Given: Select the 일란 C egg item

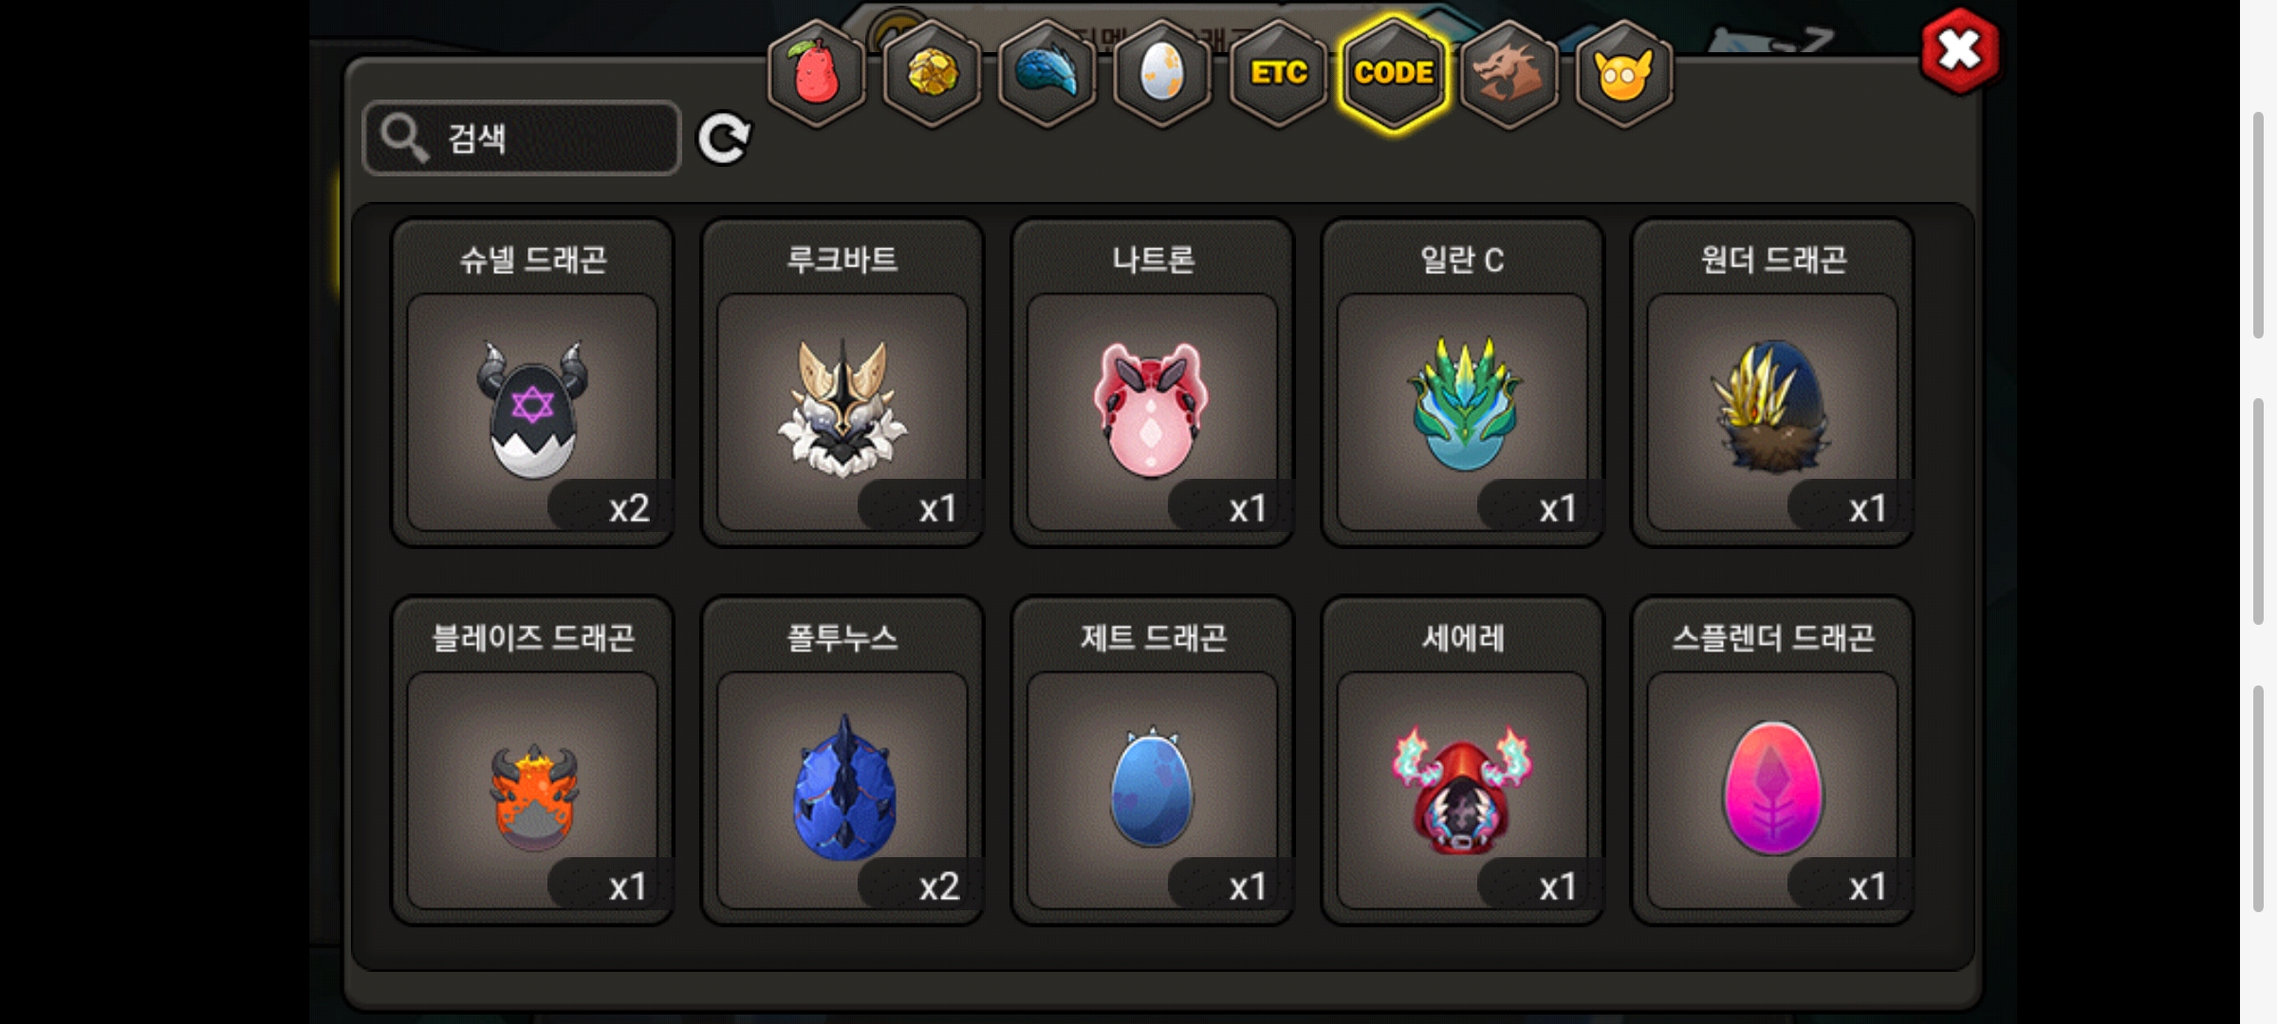Looking at the screenshot, I should coord(1462,383).
